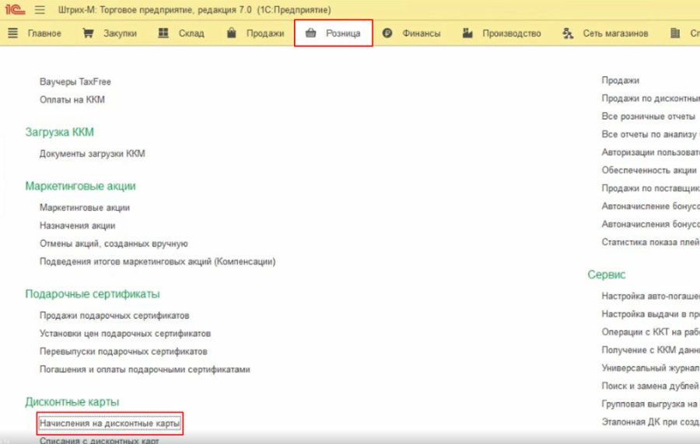This screenshot has width=700, height=444.
Task: Open Все розничные отчеты report link
Action: 648,117
